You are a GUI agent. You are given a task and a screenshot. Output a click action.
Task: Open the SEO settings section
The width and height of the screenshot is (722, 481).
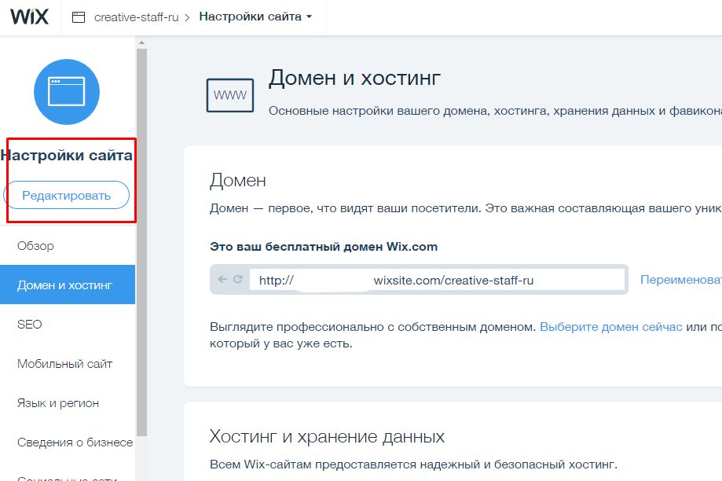[30, 325]
